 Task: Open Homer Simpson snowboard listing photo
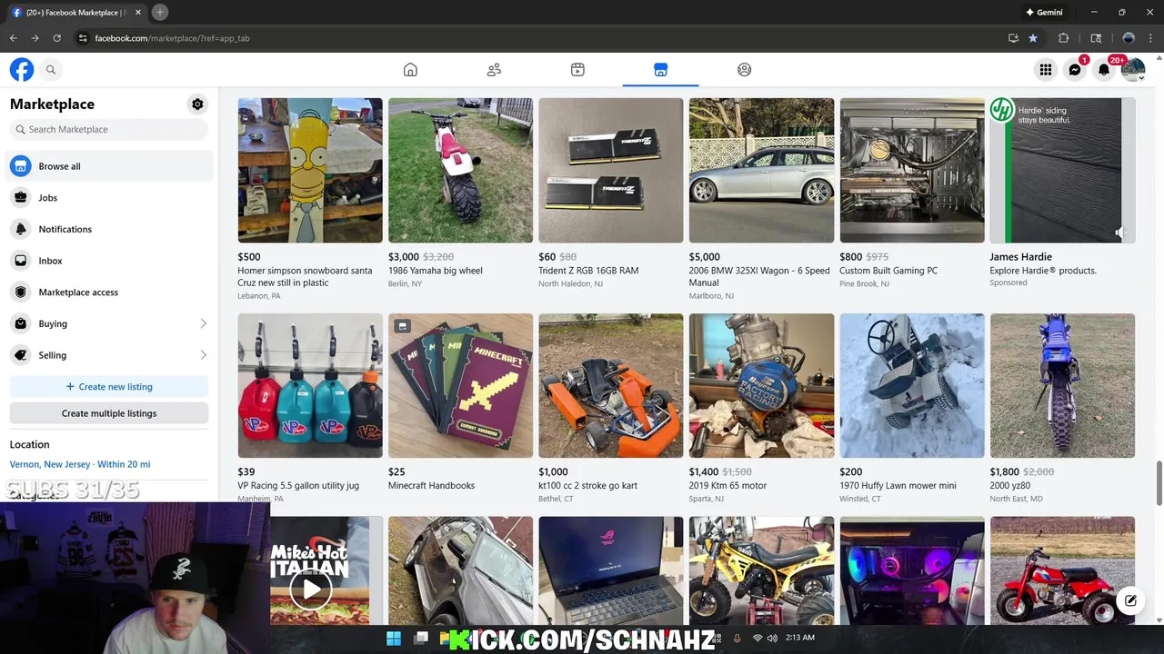click(x=310, y=171)
